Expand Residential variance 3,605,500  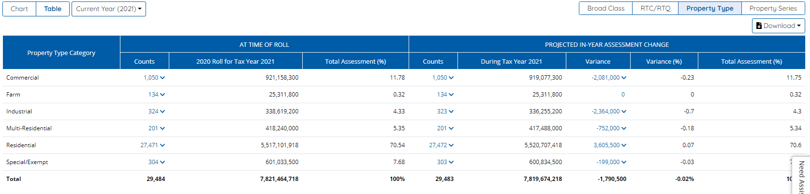pos(610,145)
